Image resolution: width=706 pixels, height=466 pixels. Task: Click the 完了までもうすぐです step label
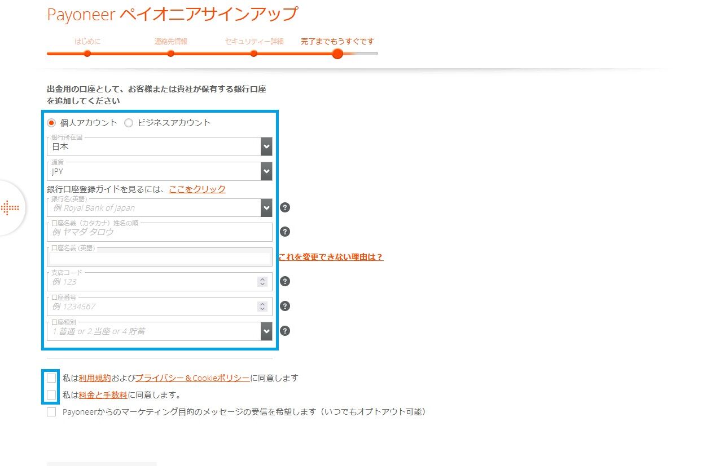point(337,41)
